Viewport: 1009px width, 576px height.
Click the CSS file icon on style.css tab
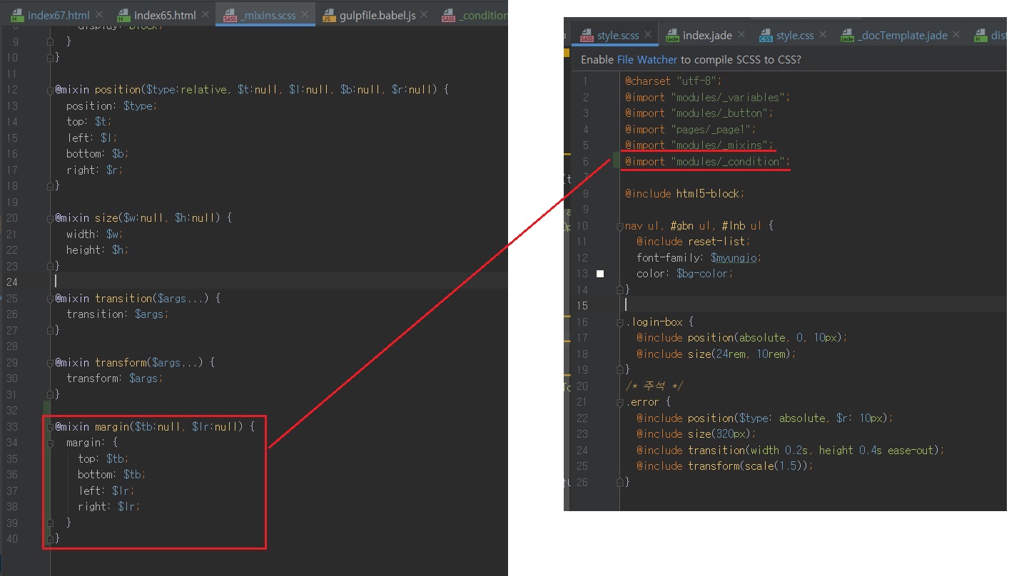[766, 36]
